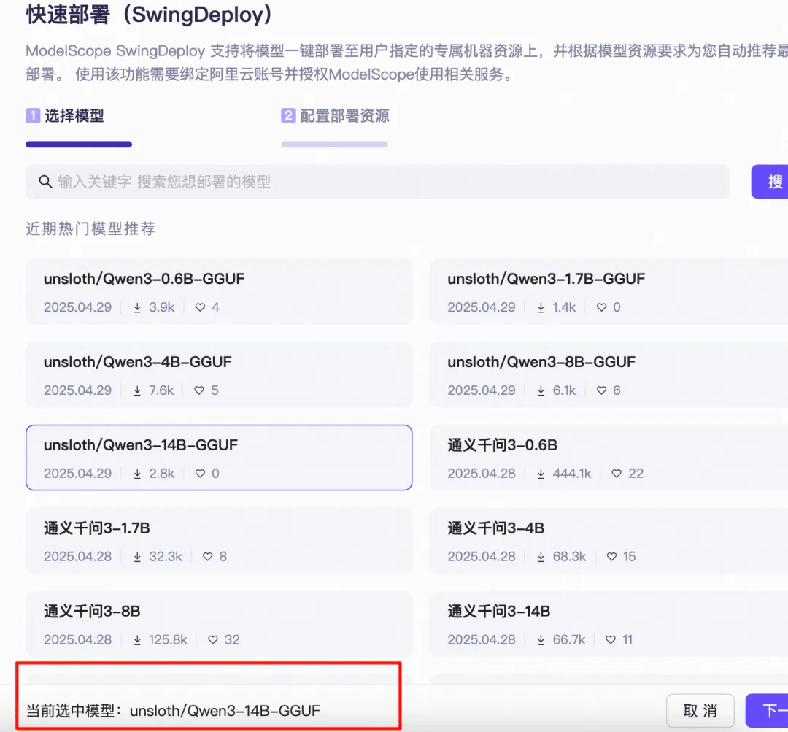Click the purple 下一步 next button

767,711
